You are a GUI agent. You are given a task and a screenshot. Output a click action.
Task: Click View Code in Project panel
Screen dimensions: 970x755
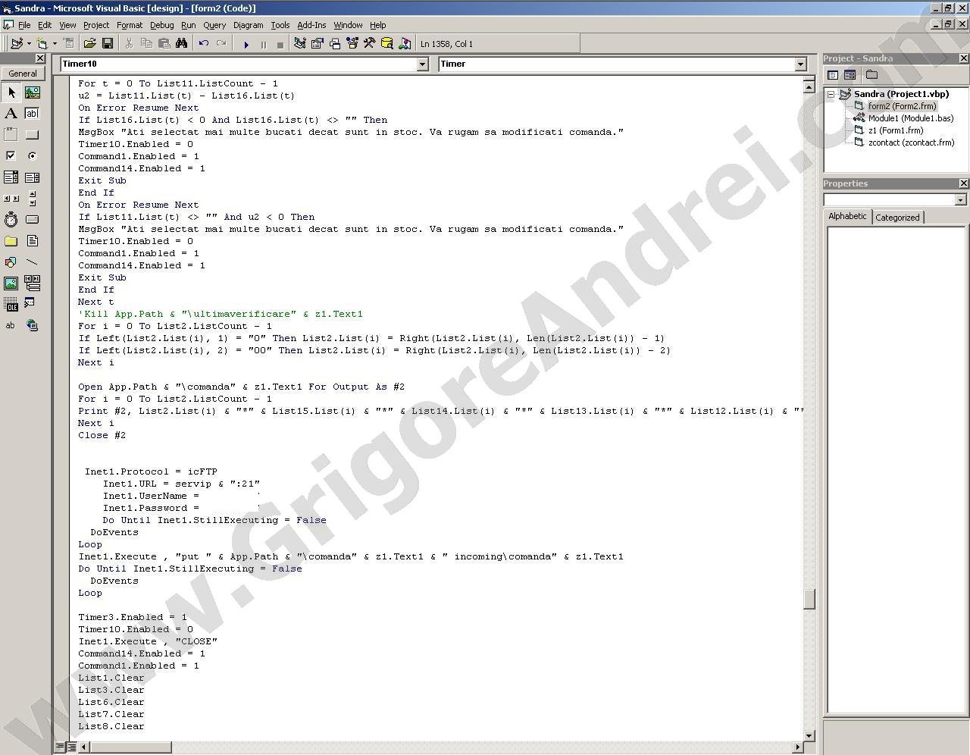click(833, 74)
